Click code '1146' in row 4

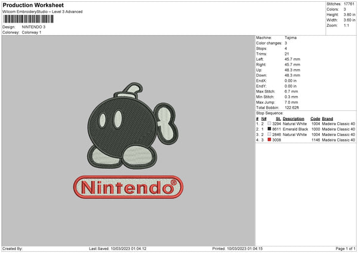tap(316, 140)
